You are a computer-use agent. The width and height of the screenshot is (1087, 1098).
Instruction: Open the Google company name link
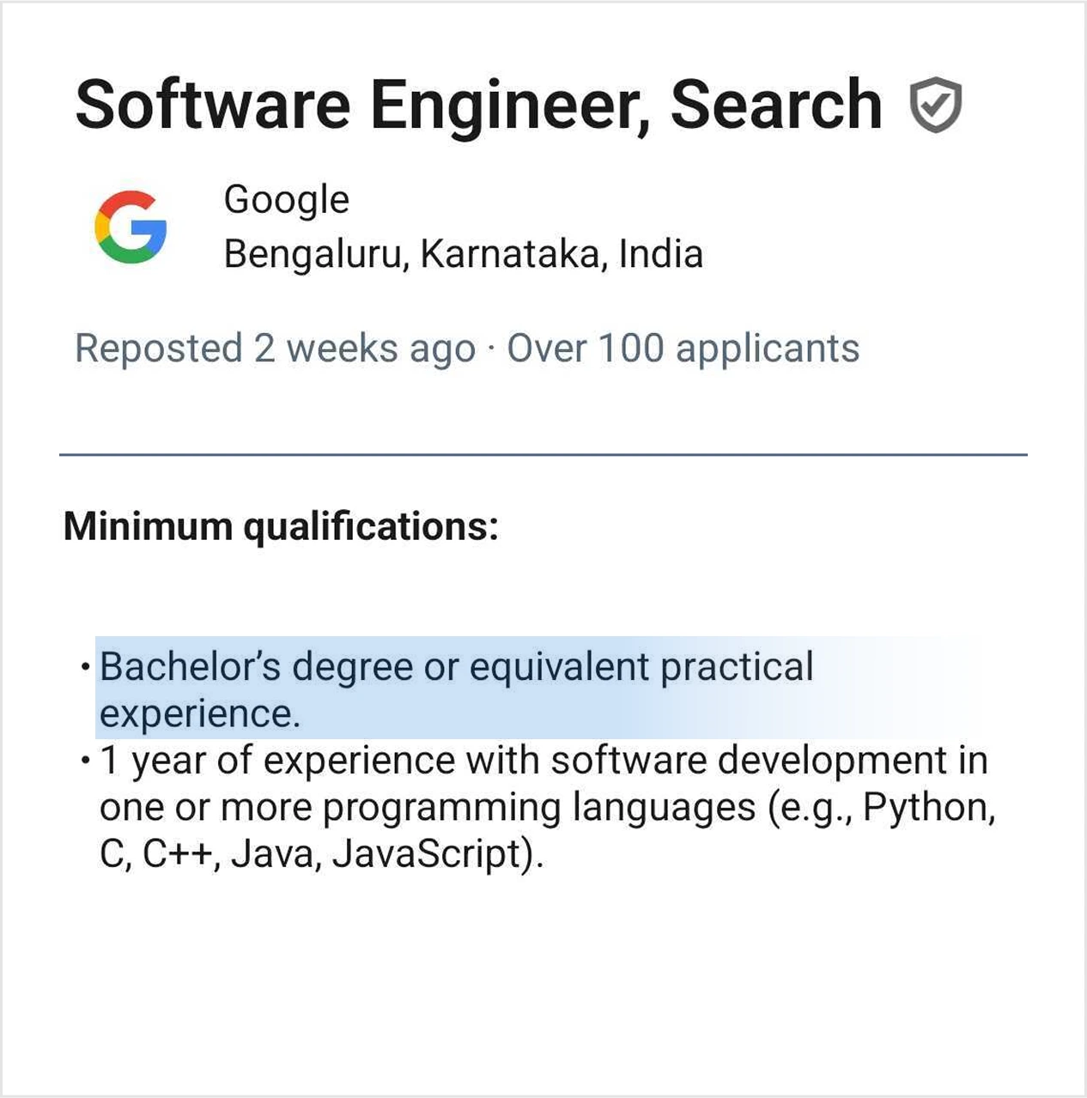(x=286, y=199)
